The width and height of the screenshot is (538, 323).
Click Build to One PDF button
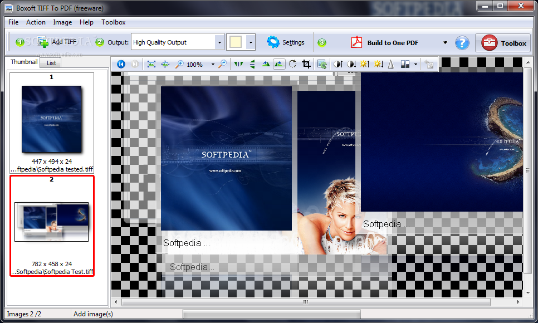click(385, 42)
